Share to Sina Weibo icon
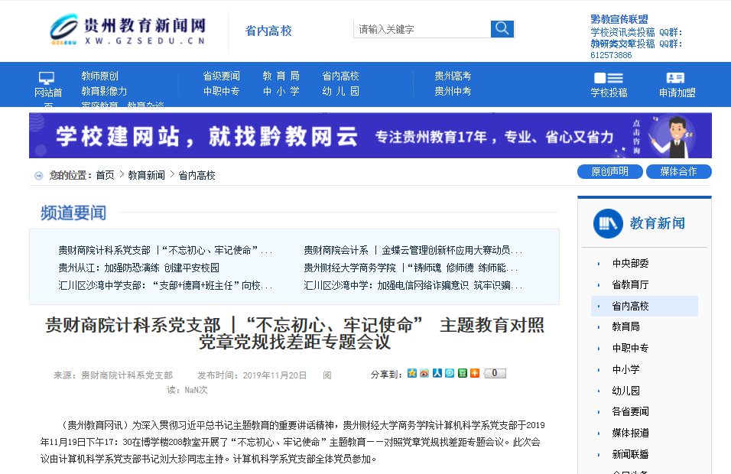 pyautogui.click(x=424, y=373)
